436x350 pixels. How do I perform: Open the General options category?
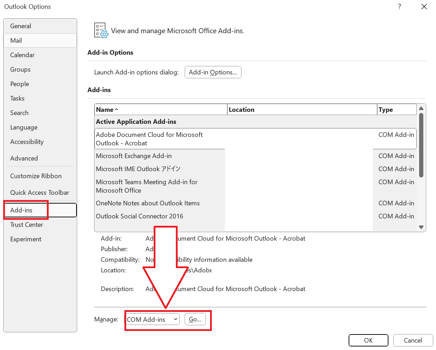(40, 26)
